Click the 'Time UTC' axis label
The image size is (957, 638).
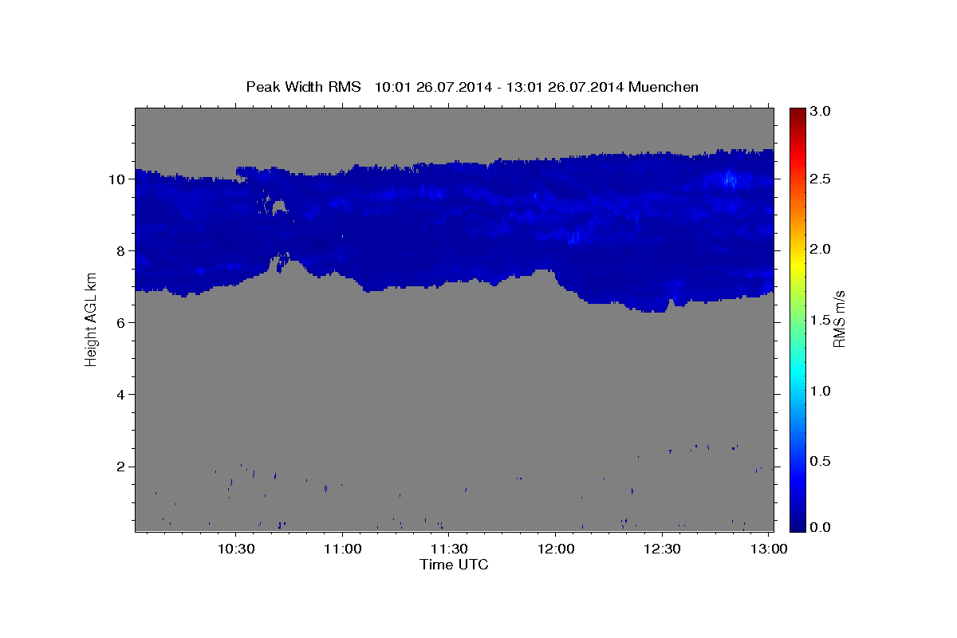pos(454,565)
